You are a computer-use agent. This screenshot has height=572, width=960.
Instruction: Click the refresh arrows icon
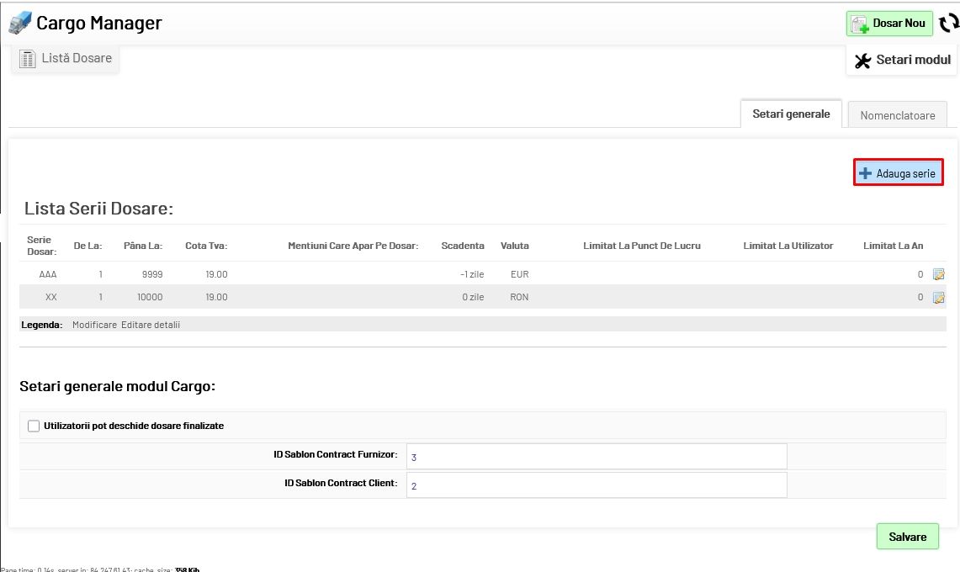(949, 24)
